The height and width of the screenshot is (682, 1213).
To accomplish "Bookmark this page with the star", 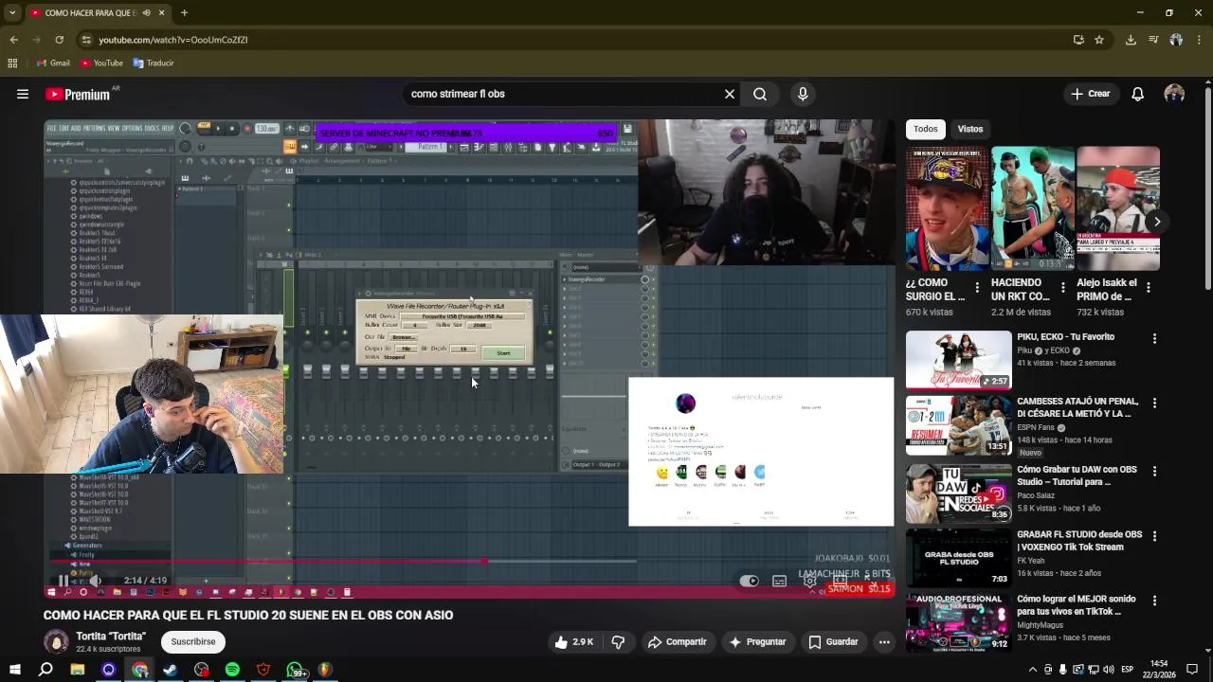I will pyautogui.click(x=1099, y=40).
